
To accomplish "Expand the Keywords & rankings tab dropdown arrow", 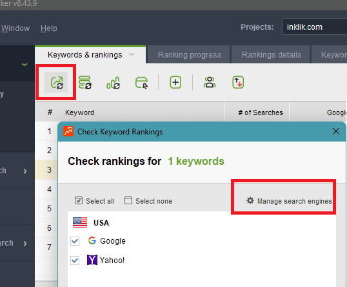I will click(x=132, y=54).
